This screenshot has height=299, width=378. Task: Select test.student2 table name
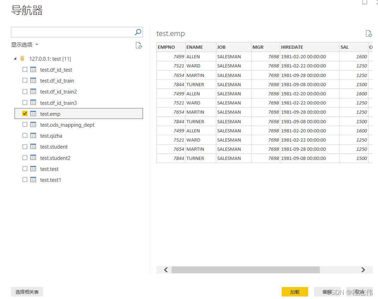[55, 158]
